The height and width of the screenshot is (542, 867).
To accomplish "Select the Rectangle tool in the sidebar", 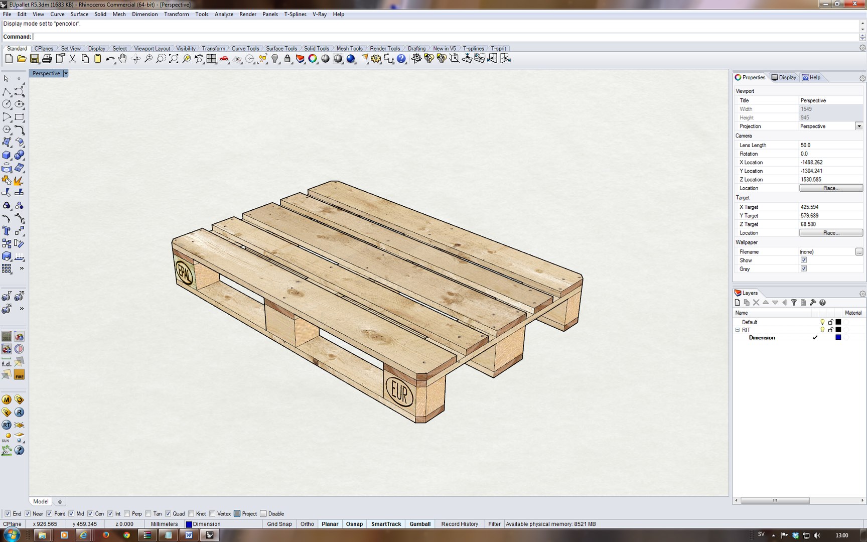I will click(x=19, y=117).
